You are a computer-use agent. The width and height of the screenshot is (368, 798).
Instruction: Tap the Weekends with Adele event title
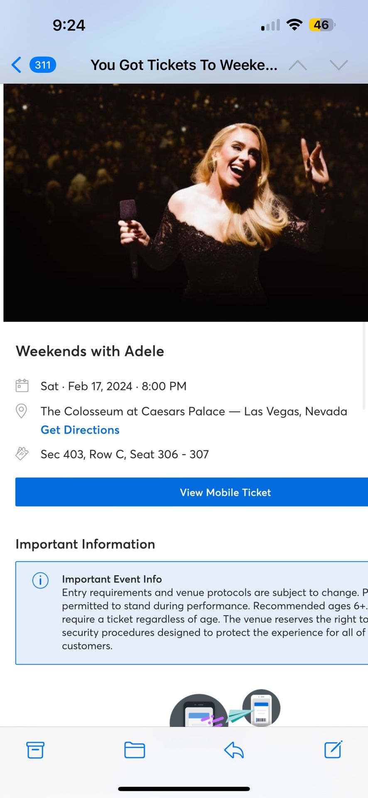pos(90,351)
